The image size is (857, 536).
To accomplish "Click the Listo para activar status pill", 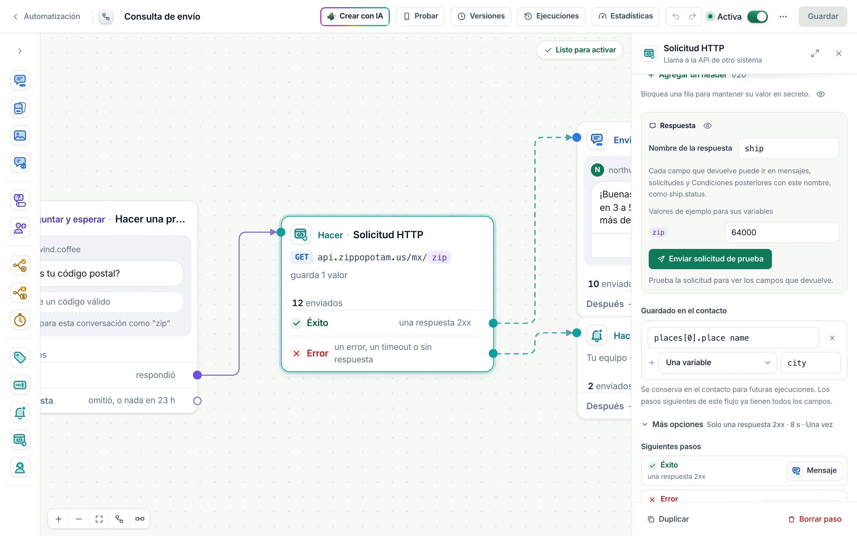I will coord(580,50).
